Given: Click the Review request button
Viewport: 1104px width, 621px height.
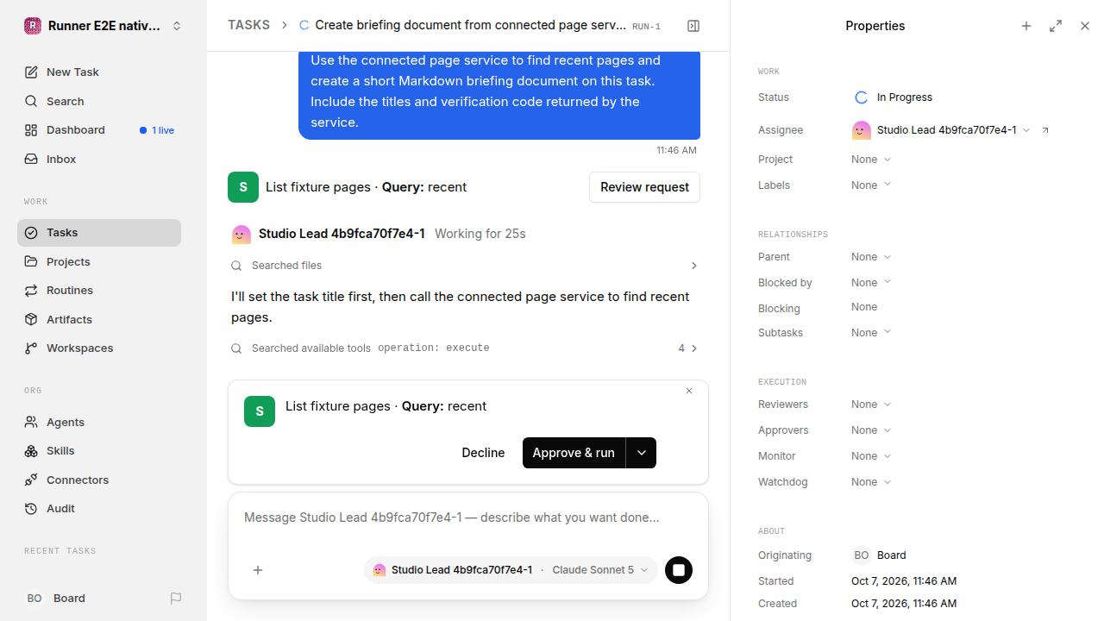Looking at the screenshot, I should 644,187.
